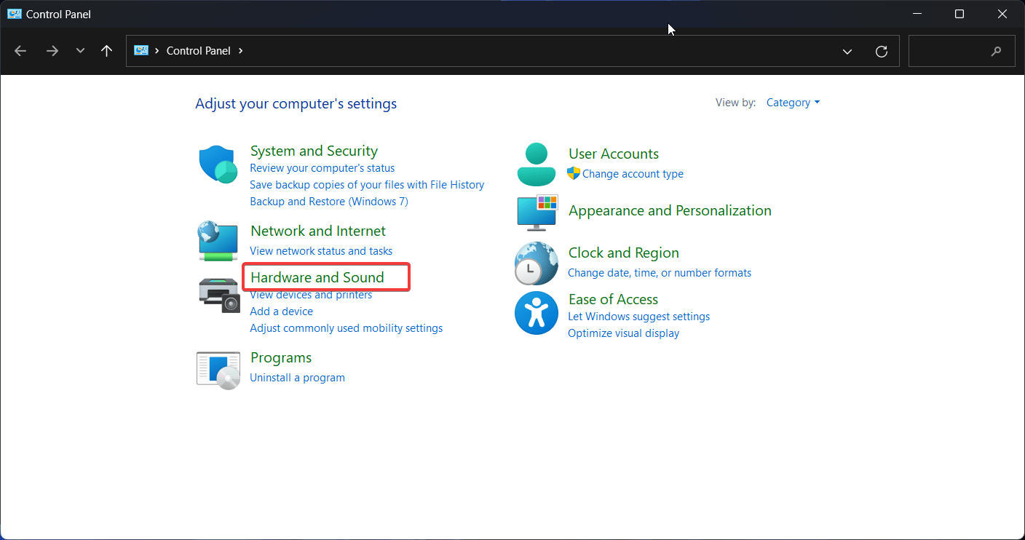Open the Hardware and Sound printer icon
Screen dimensions: 1025x540
click(218, 295)
